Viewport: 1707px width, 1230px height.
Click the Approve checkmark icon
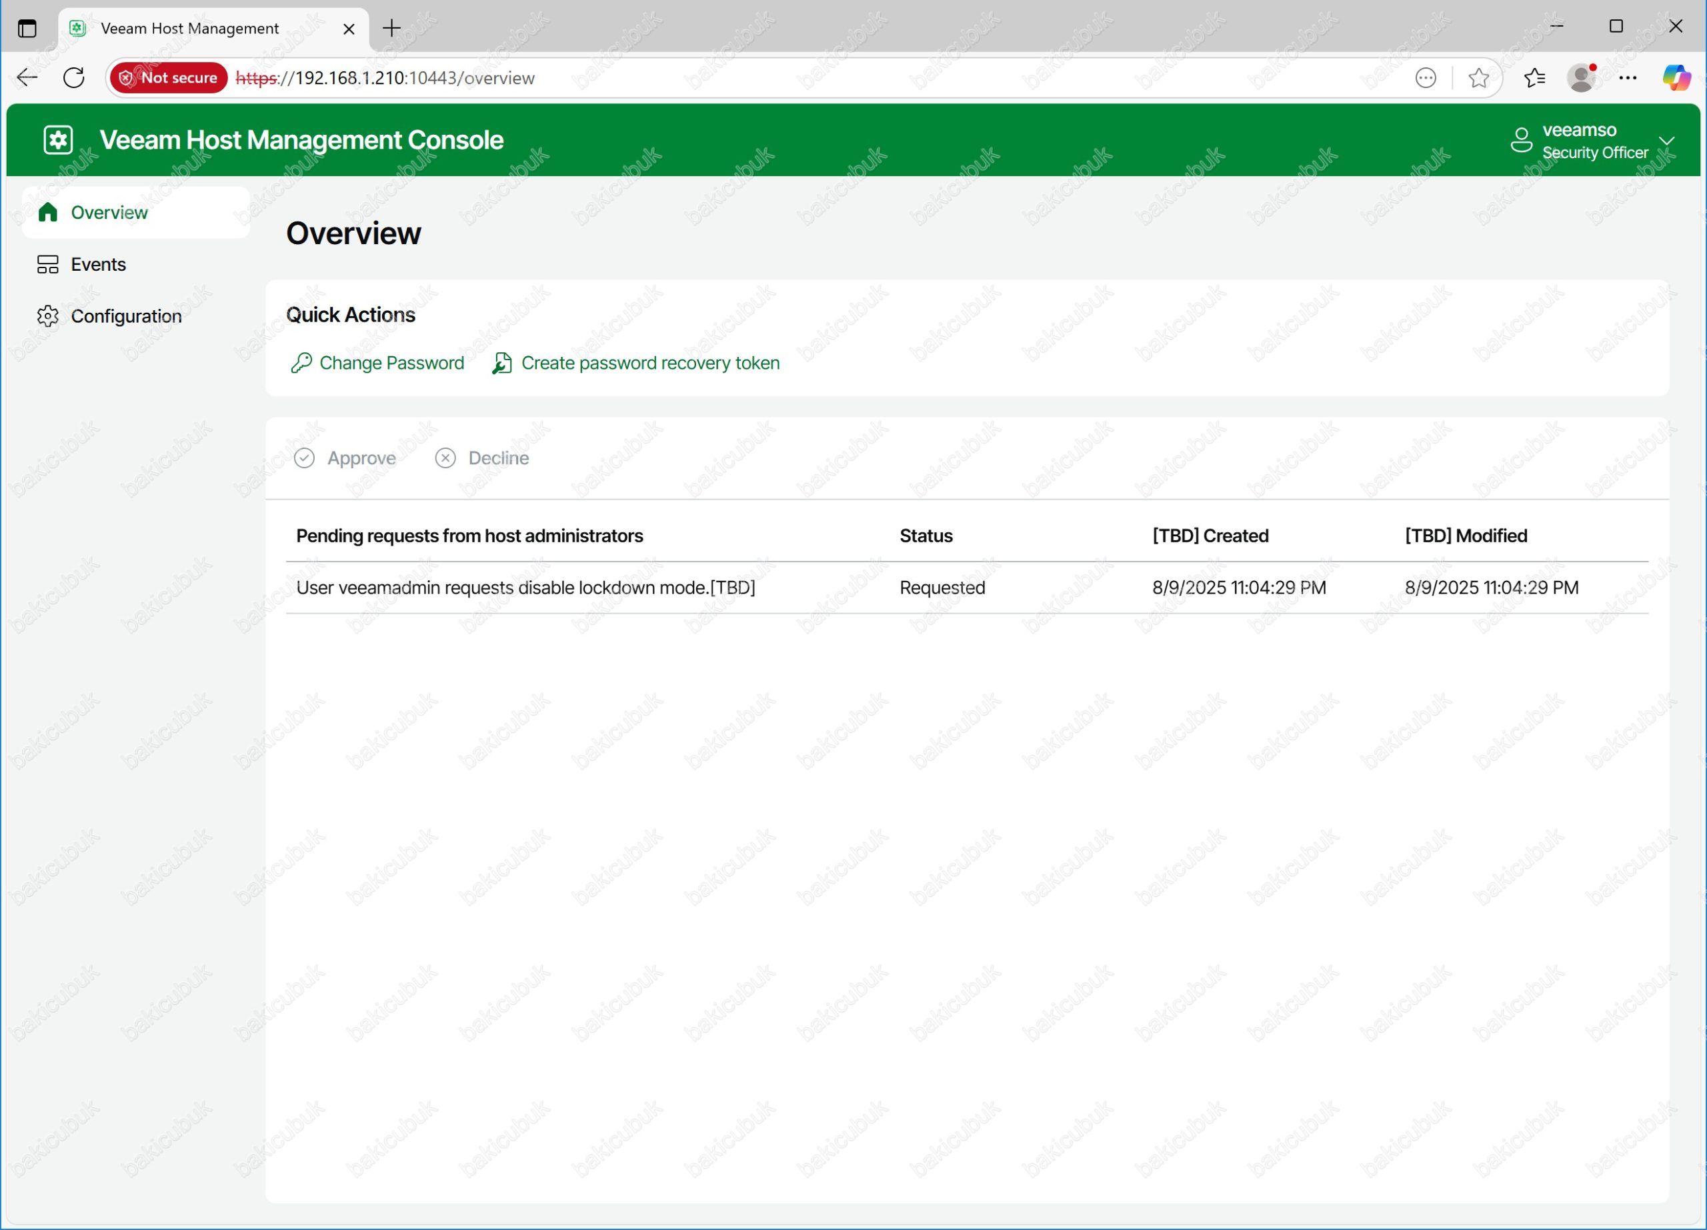click(304, 458)
